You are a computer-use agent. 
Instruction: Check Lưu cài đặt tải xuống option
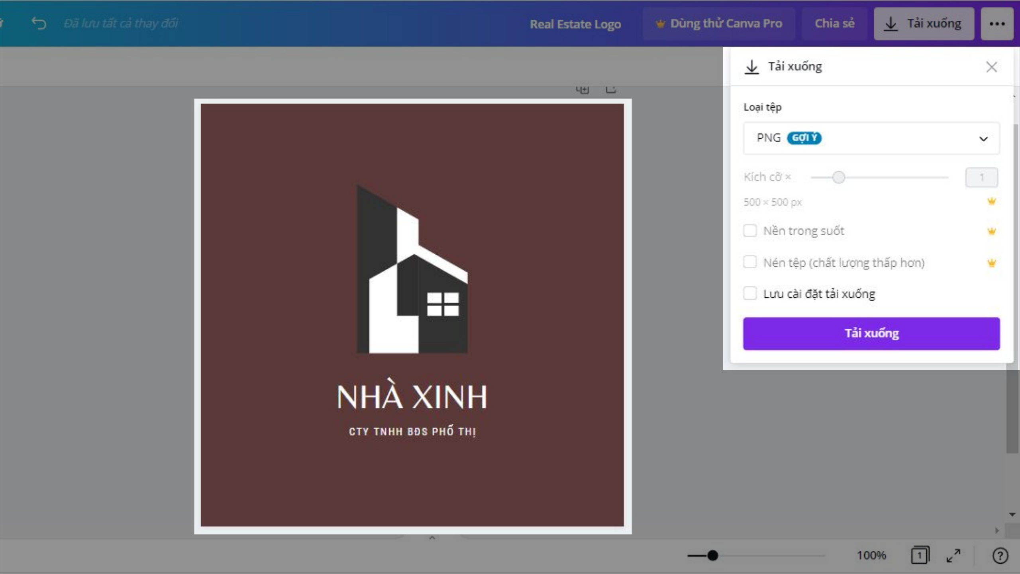coord(750,293)
